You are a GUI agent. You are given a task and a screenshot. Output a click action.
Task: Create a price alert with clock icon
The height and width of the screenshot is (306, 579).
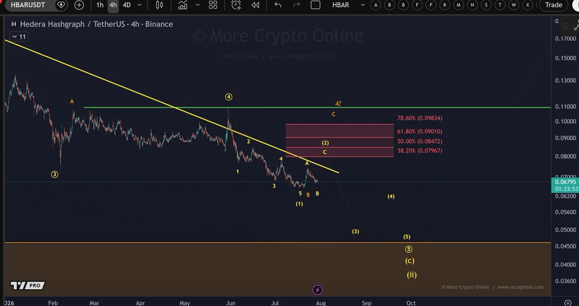click(x=236, y=5)
